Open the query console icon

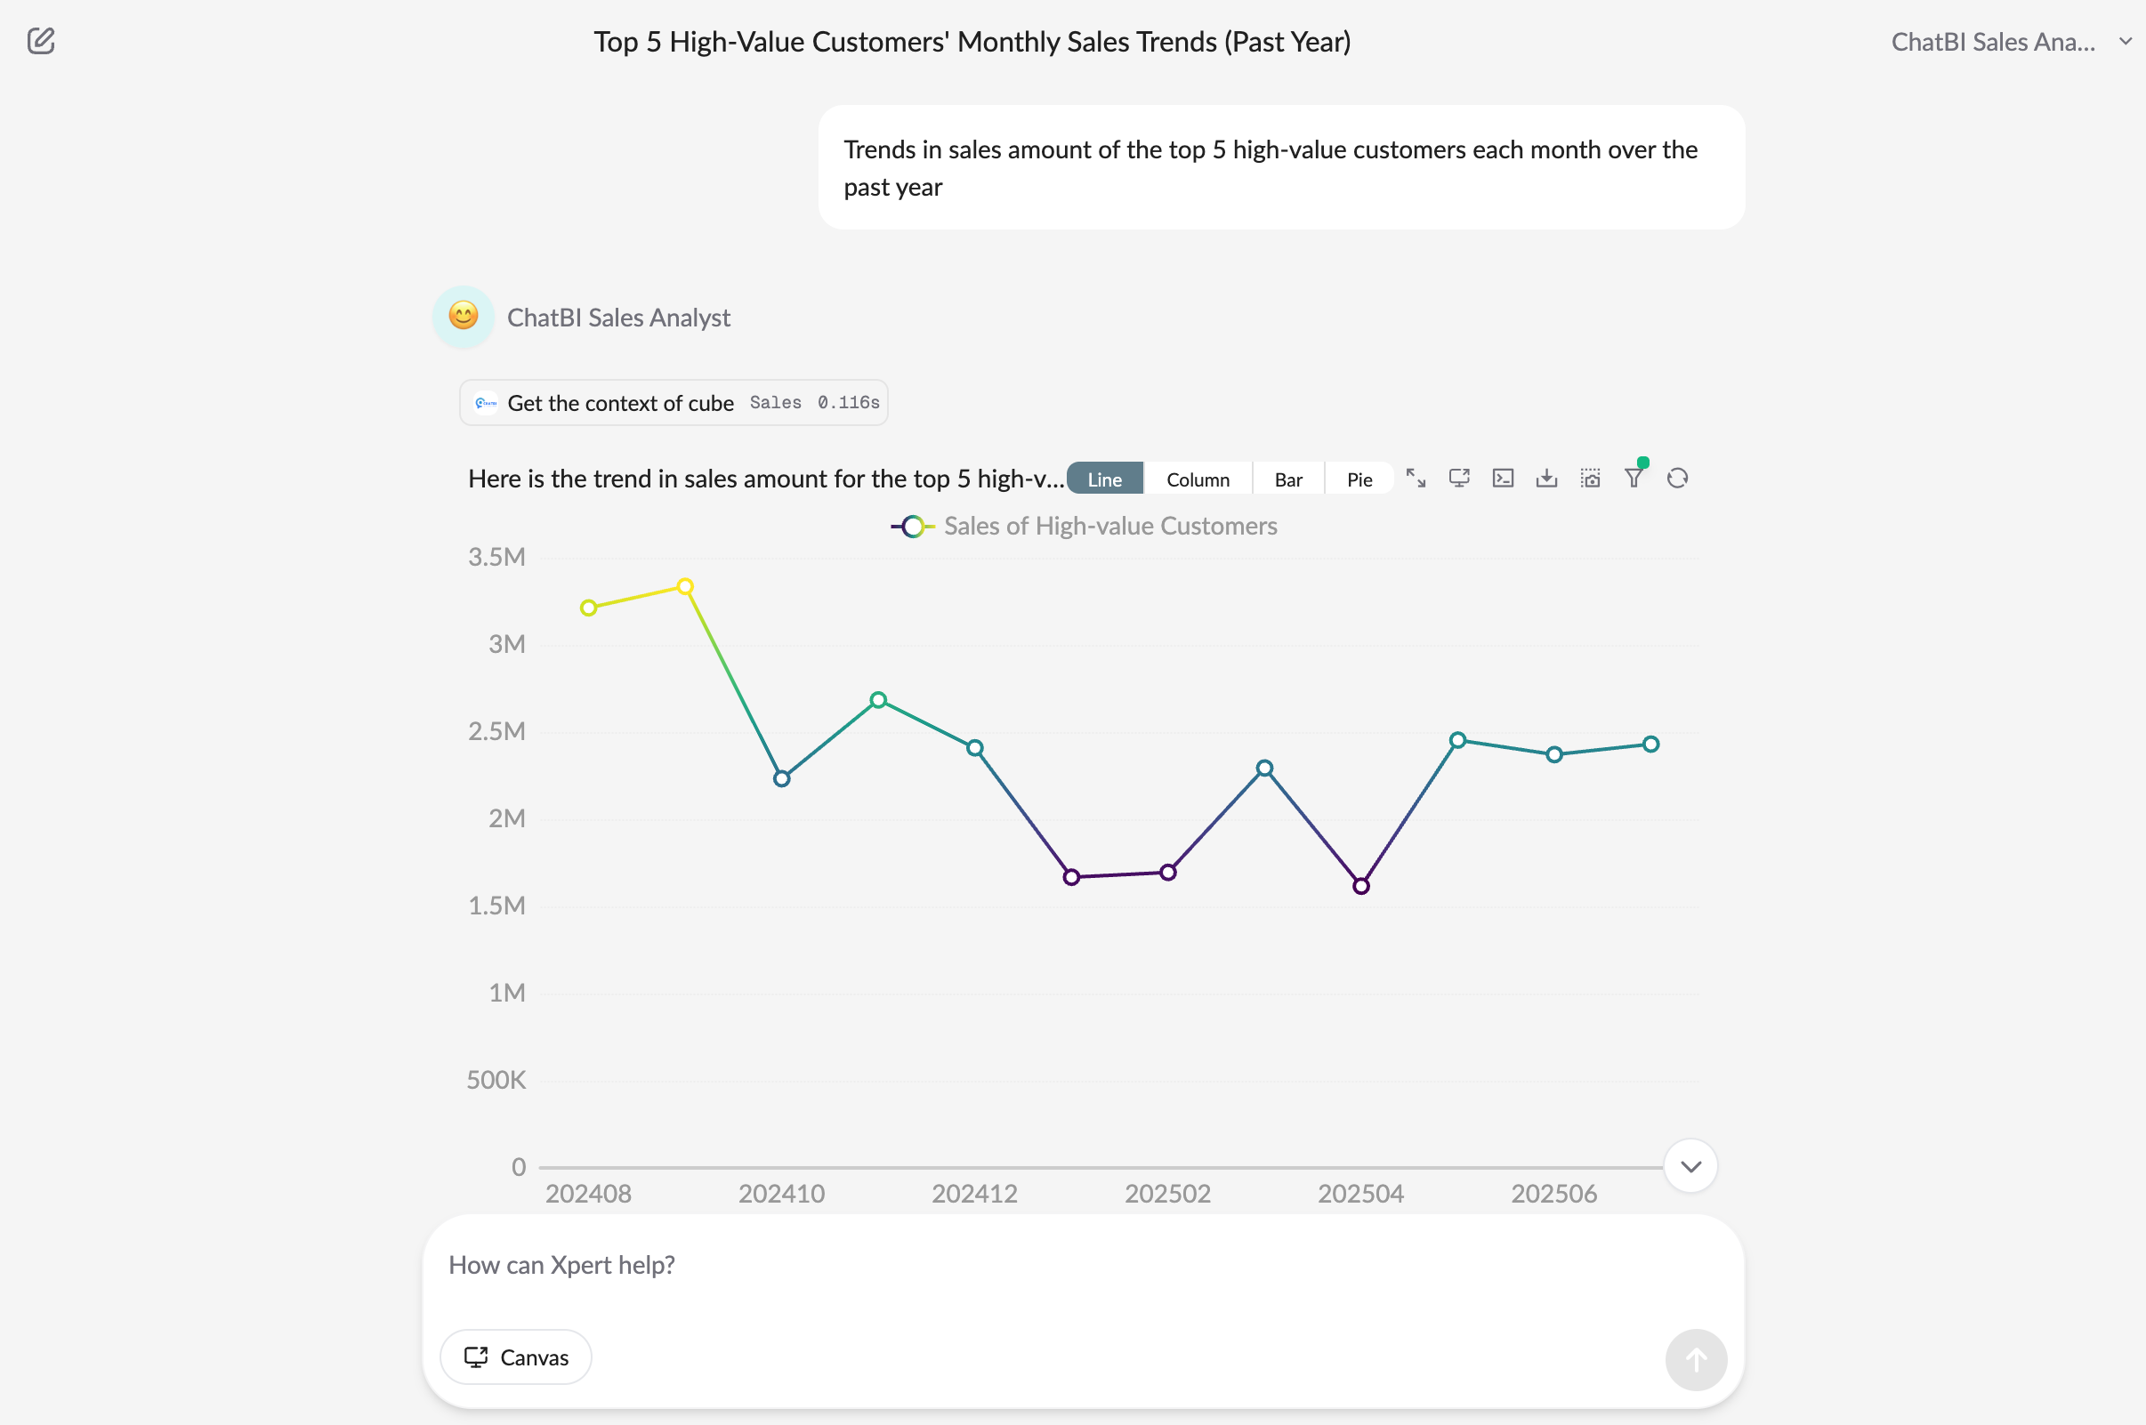coord(1503,478)
